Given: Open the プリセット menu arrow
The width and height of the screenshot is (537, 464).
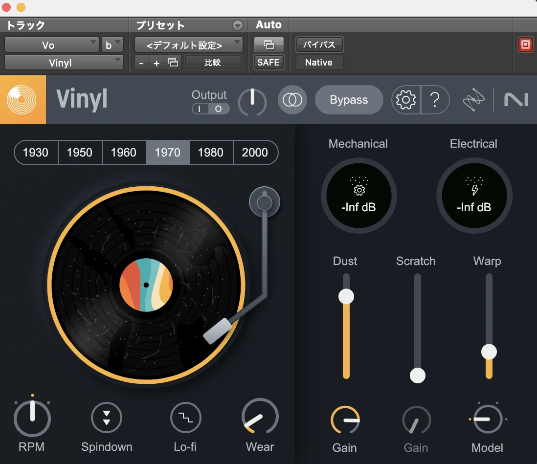Looking at the screenshot, I should tap(237, 25).
